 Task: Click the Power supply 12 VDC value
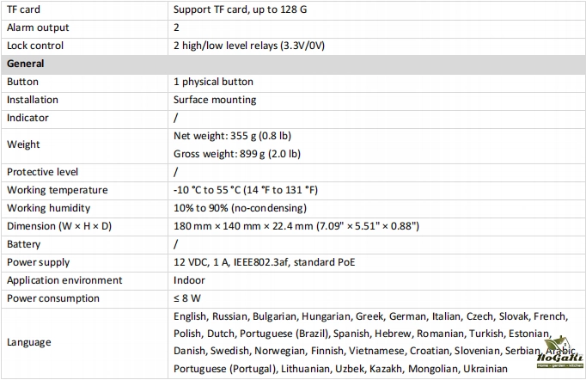click(x=261, y=262)
